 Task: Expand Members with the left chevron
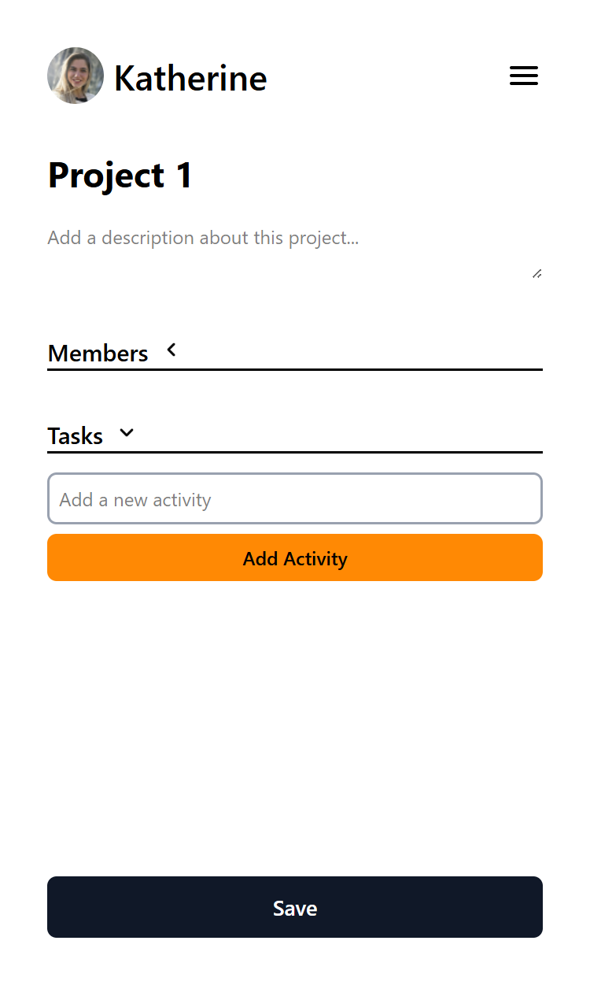[171, 350]
